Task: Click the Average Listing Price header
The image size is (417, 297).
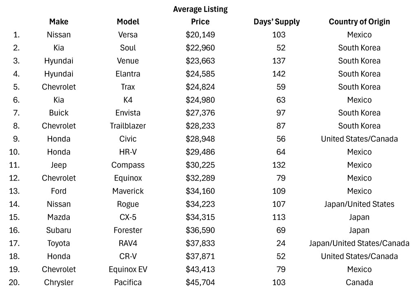Action: coord(200,15)
